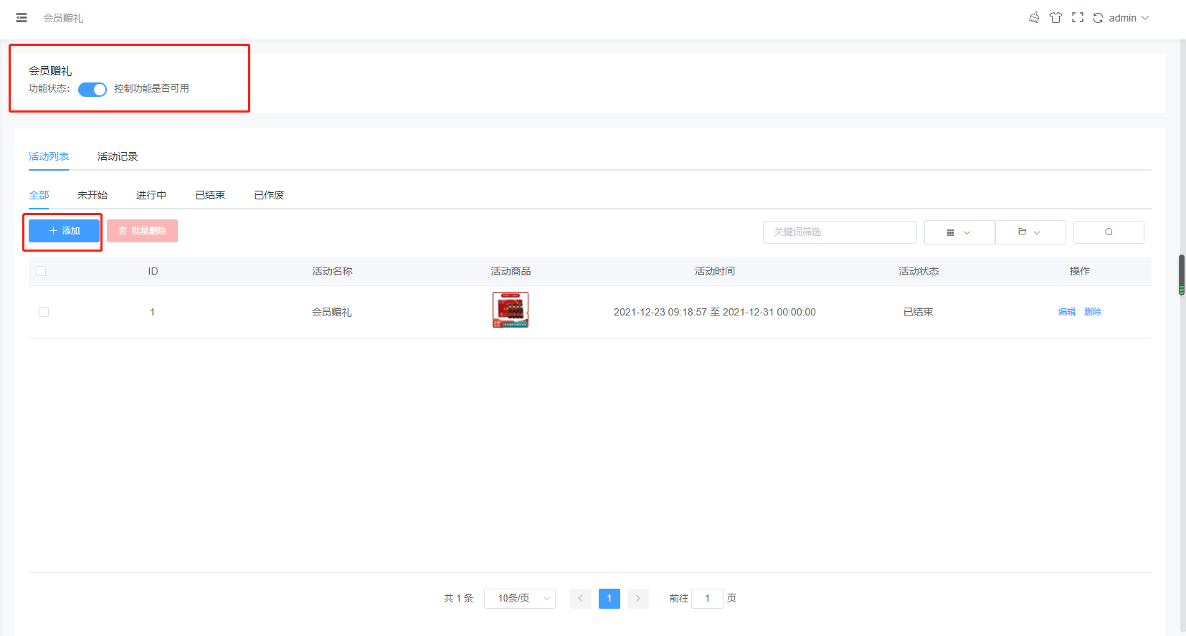Viewport: 1186px width, 636px height.
Task: Click the 活动时间 column header
Action: [x=715, y=271]
